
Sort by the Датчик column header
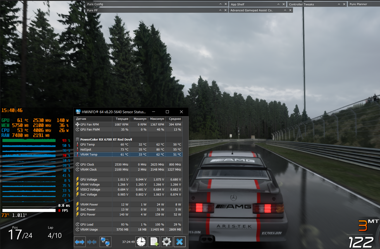click(93, 119)
